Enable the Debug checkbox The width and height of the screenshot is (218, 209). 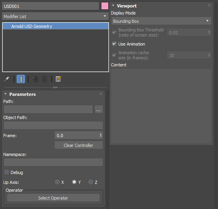[x=7, y=172]
